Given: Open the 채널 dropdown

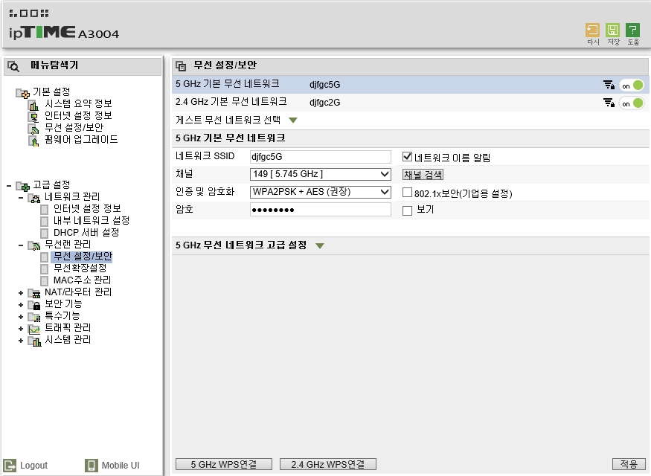Looking at the screenshot, I should click(x=320, y=174).
